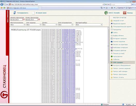Image resolution: width=136 pixels, height=106 pixels.
Task: Click inside the Конец просмотра date field
Action: 32,20
